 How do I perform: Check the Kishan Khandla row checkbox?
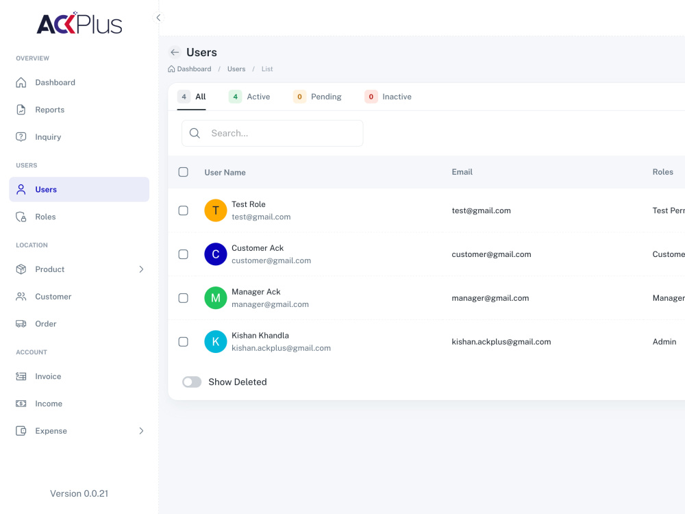tap(184, 341)
